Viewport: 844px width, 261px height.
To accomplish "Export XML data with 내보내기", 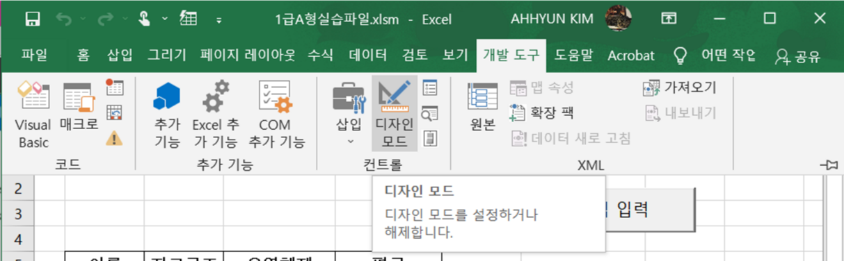I will pyautogui.click(x=680, y=112).
